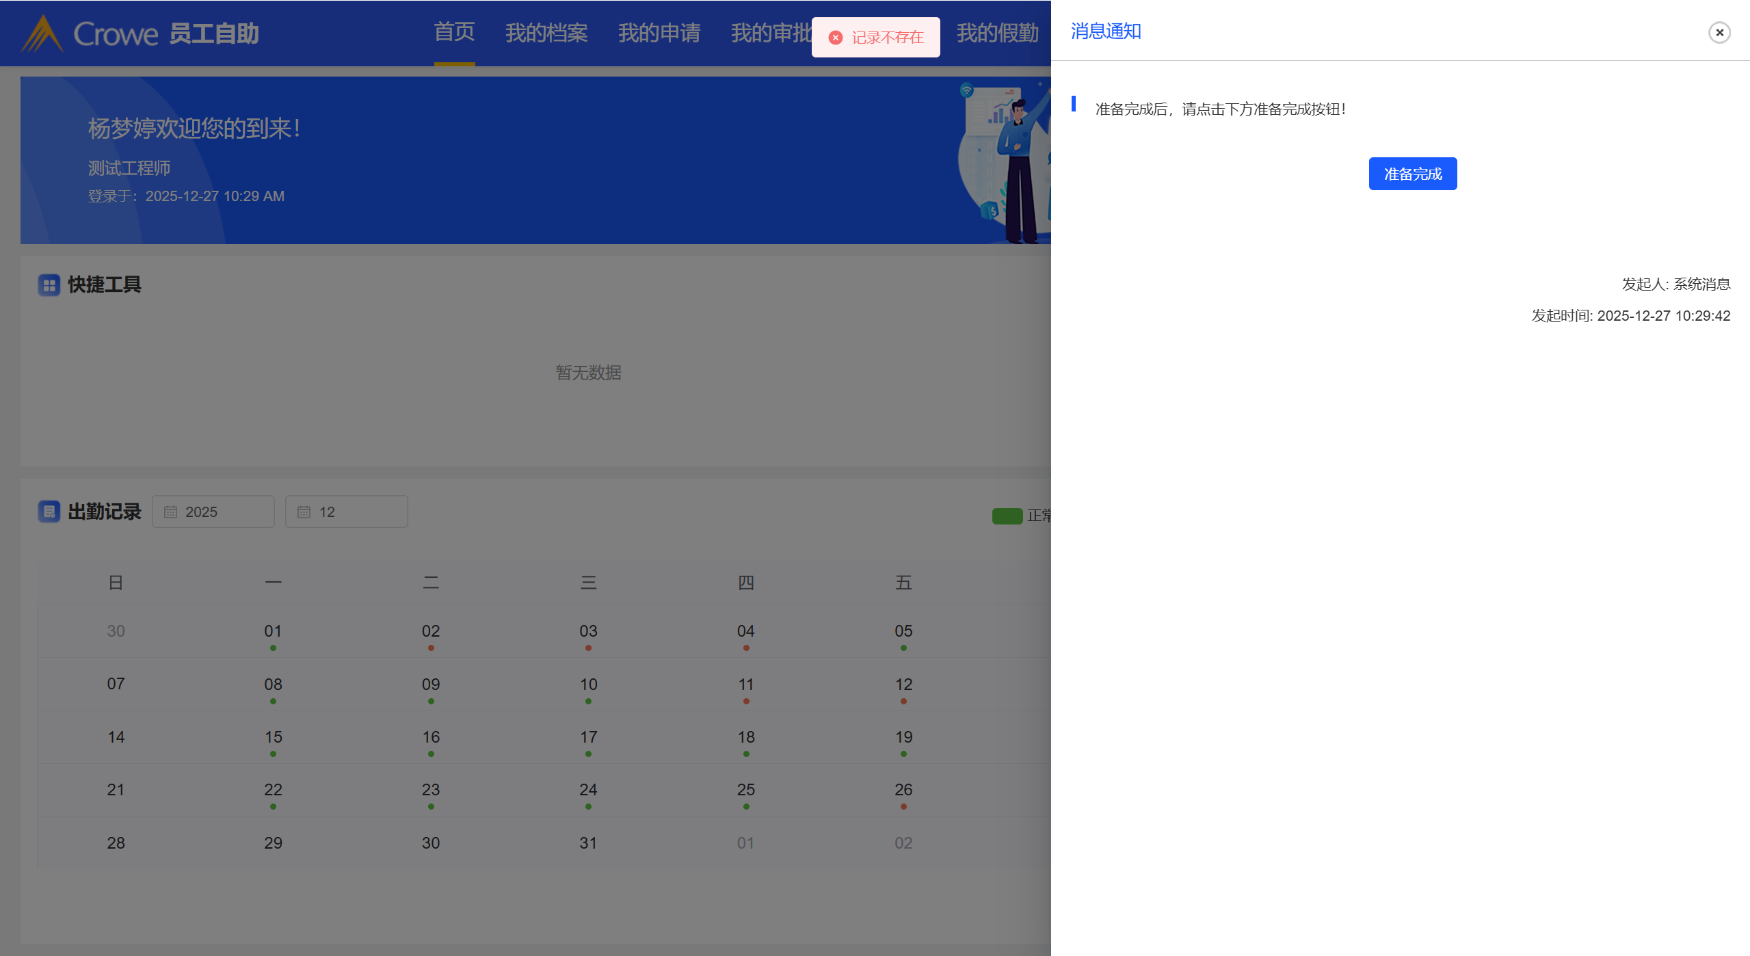Go to the 我的假勤 tab
Screen dimensions: 1750x956
997,32
